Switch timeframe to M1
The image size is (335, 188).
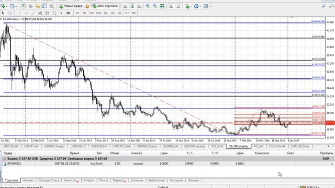77,13
